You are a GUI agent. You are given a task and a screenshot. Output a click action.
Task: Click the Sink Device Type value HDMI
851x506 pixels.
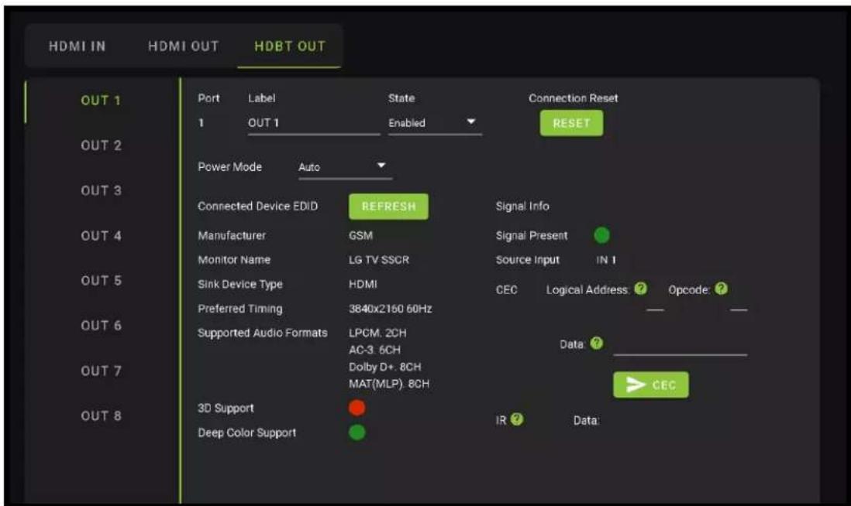[x=363, y=285]
